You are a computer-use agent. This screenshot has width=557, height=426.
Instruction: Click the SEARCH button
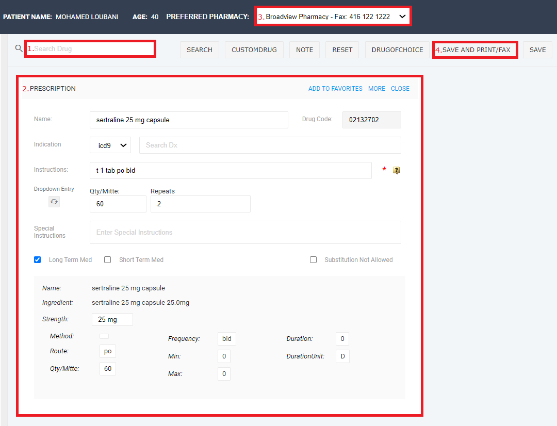(x=200, y=50)
